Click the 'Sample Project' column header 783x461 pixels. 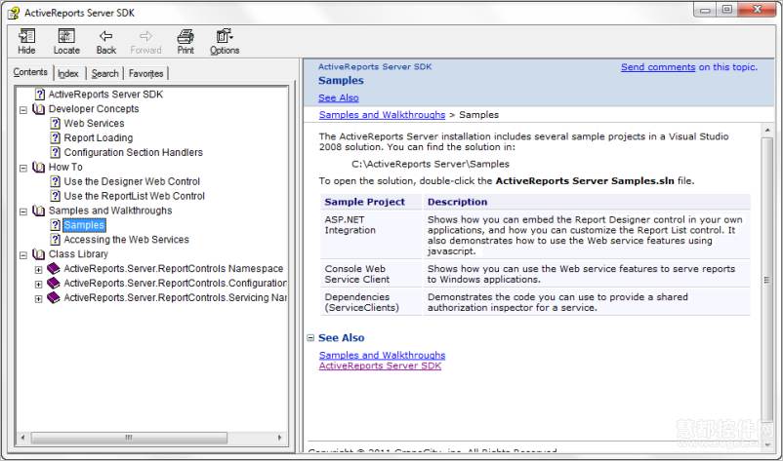point(371,202)
